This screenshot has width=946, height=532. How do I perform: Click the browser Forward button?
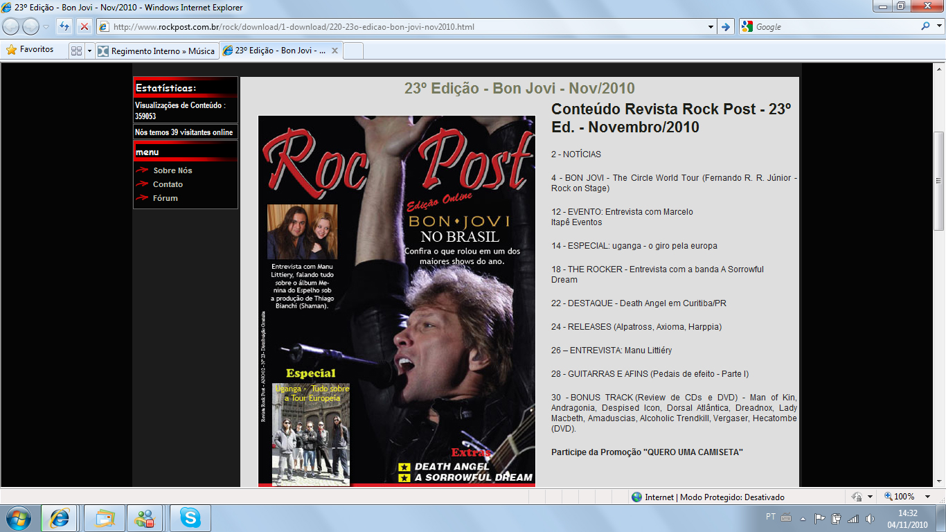click(x=30, y=27)
